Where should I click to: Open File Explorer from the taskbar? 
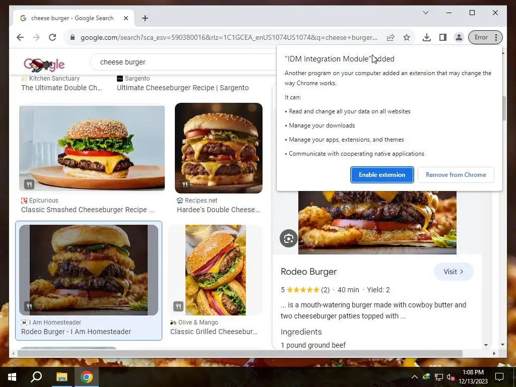click(61, 377)
